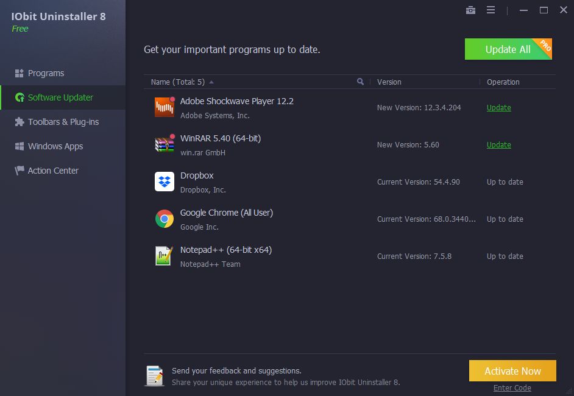This screenshot has height=396, width=574.
Task: Click the Adobe Shockwave Player icon
Action: pos(165,107)
